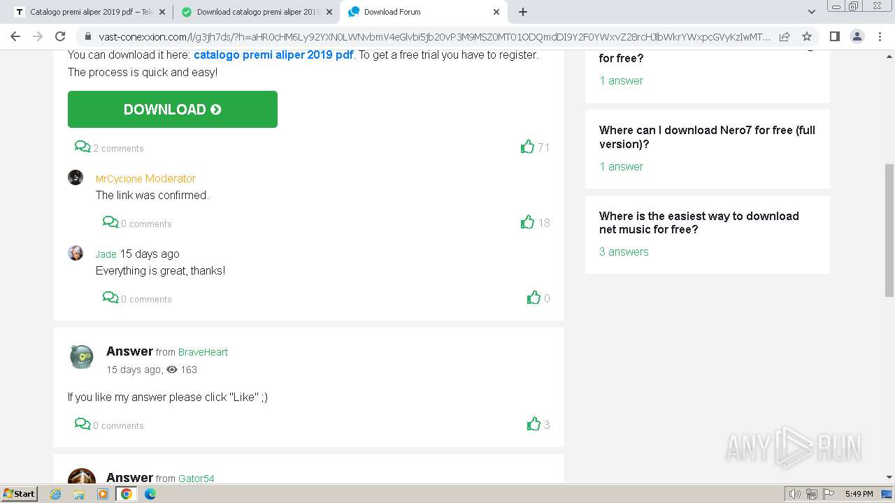Image resolution: width=895 pixels, height=503 pixels.
Task: Launch Internet Explorer from taskbar
Action: tap(56, 494)
